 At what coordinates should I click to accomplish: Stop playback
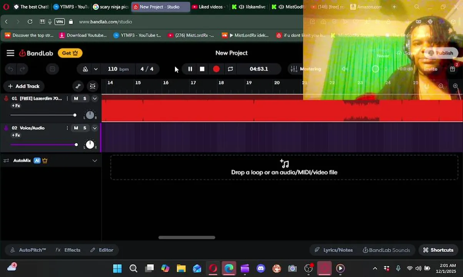coord(202,69)
